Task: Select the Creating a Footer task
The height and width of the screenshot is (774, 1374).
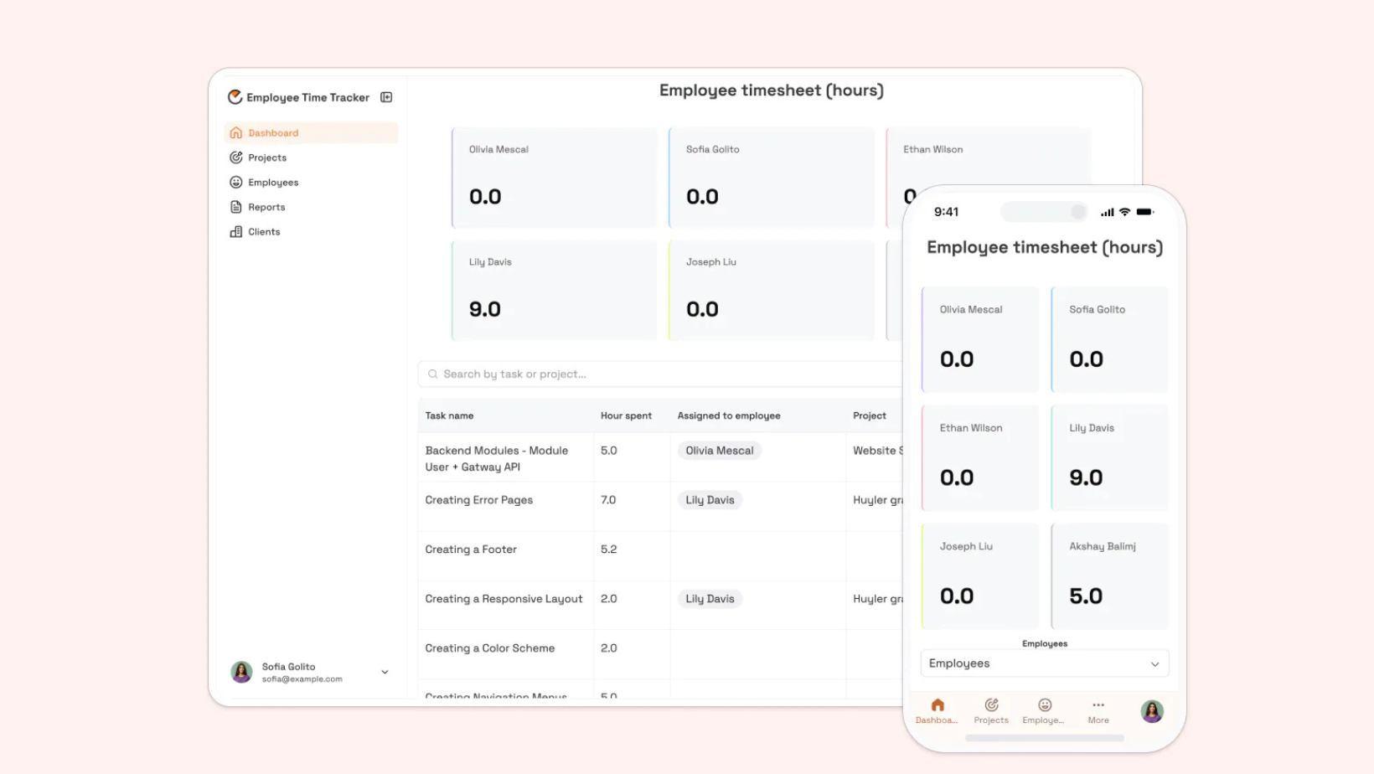Action: 471,550
